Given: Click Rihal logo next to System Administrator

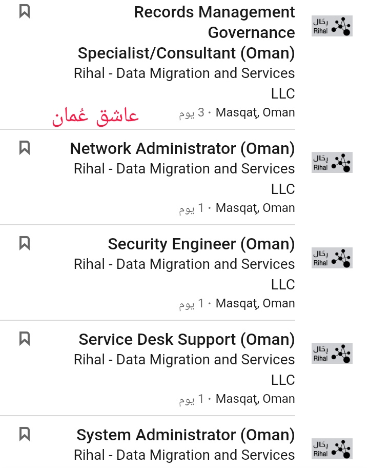Looking at the screenshot, I should pos(332,449).
